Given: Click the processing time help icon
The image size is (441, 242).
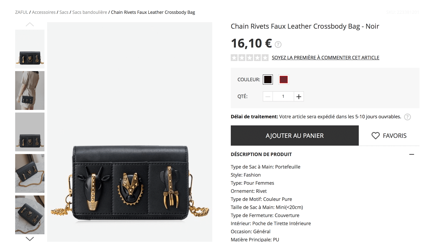Looking at the screenshot, I should [x=407, y=117].
